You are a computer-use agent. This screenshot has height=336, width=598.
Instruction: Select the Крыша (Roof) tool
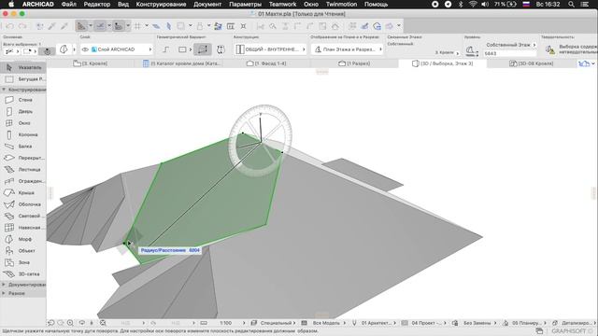tap(23, 193)
